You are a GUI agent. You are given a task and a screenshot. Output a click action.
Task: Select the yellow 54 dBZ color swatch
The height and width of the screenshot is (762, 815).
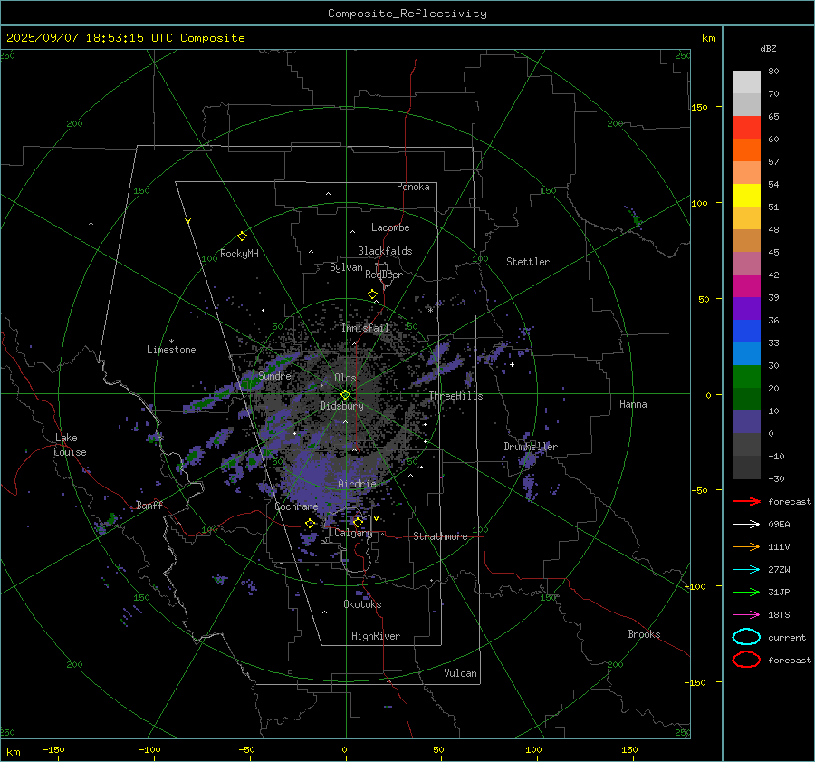click(x=746, y=195)
